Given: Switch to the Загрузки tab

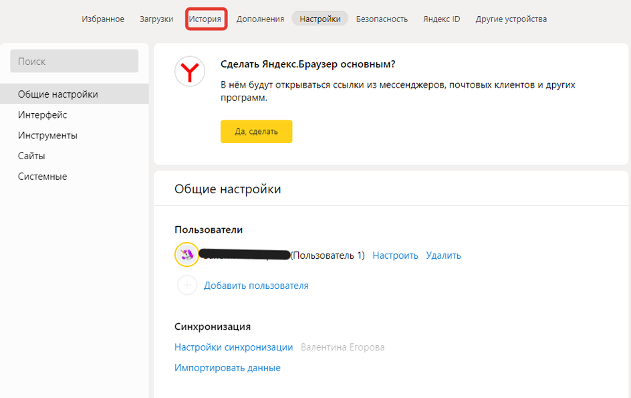Looking at the screenshot, I should pyautogui.click(x=156, y=19).
